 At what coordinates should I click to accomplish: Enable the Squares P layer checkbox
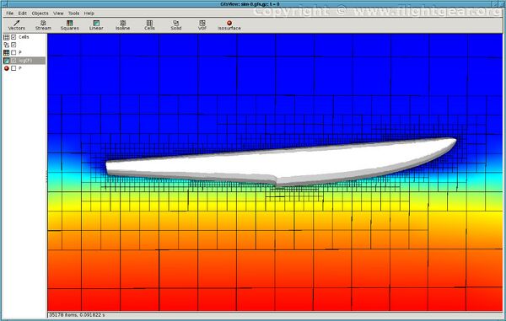(13, 52)
